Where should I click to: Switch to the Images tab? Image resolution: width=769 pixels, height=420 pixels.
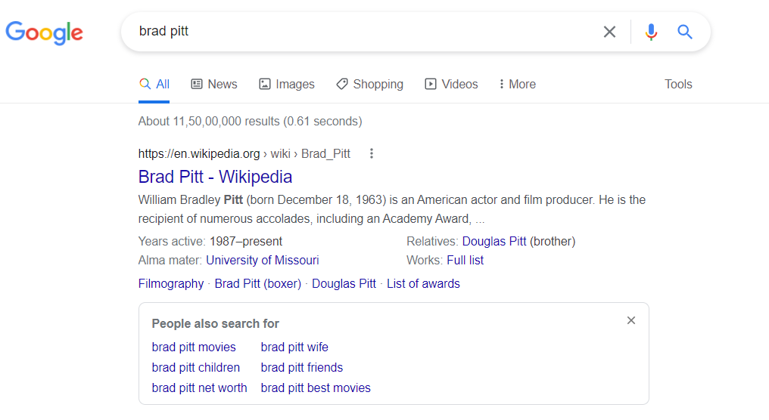286,84
